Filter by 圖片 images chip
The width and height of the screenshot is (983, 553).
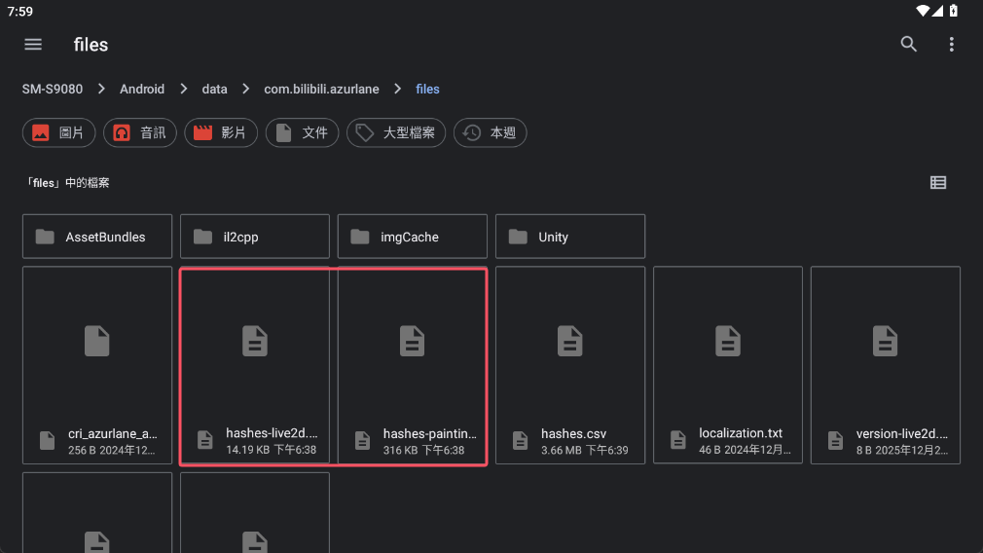(59, 133)
